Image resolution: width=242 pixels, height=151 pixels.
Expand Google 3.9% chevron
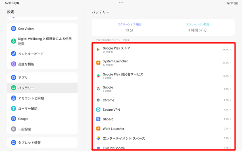coord(230,89)
